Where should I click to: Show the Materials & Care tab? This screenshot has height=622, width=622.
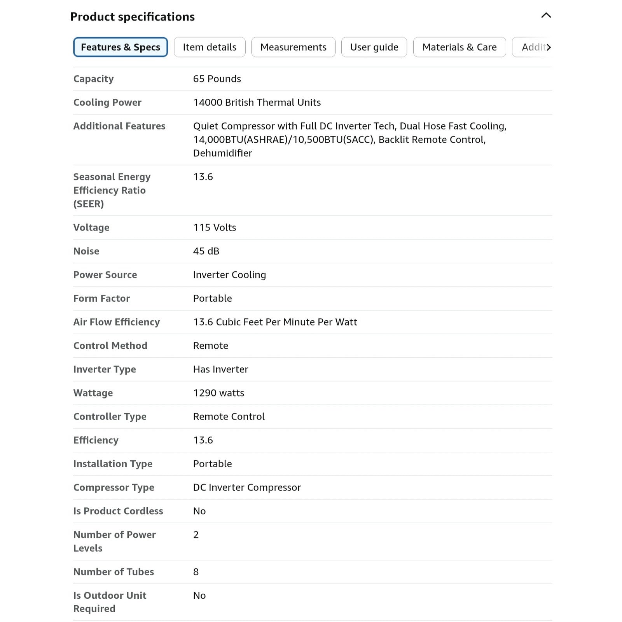tap(460, 47)
